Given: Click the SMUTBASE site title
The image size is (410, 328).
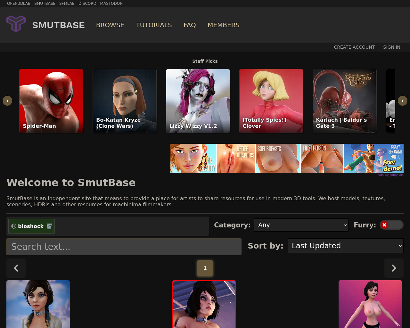Looking at the screenshot, I should pos(58,25).
